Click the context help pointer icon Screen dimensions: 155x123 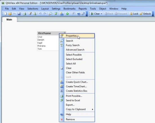[x=83, y=14]
